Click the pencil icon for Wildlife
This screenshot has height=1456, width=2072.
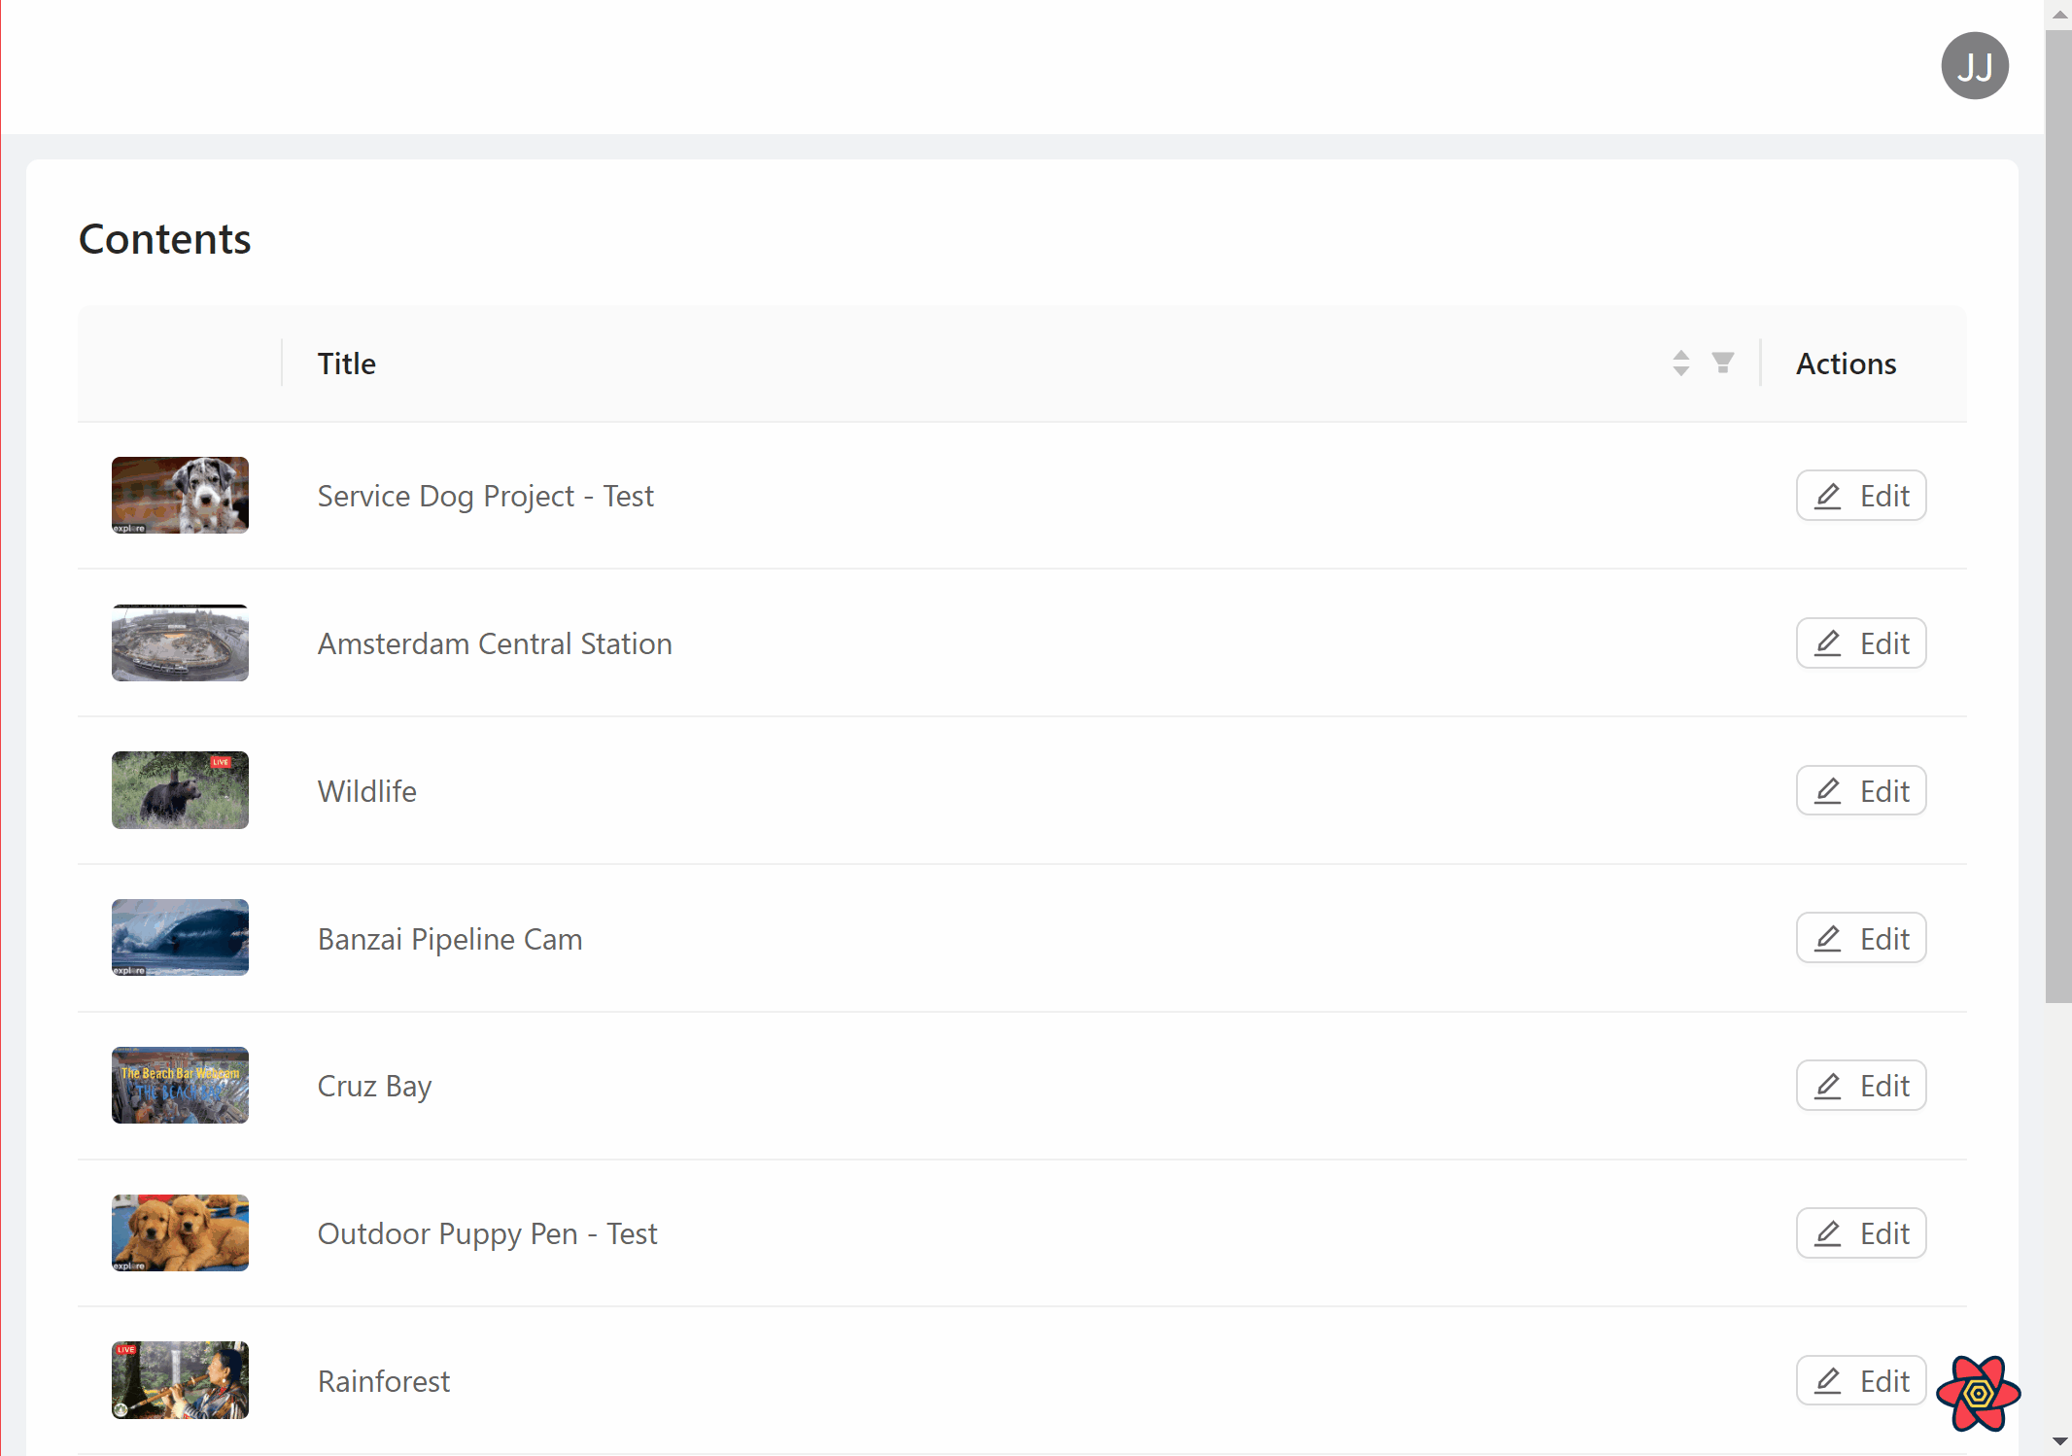click(1828, 791)
